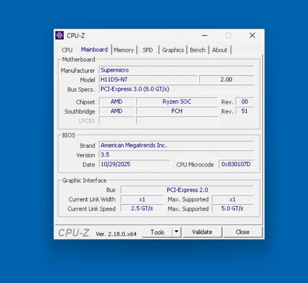The width and height of the screenshot is (308, 283).
Task: Click the graphic bus PCI-Express 2.0 value
Action: pos(187,190)
